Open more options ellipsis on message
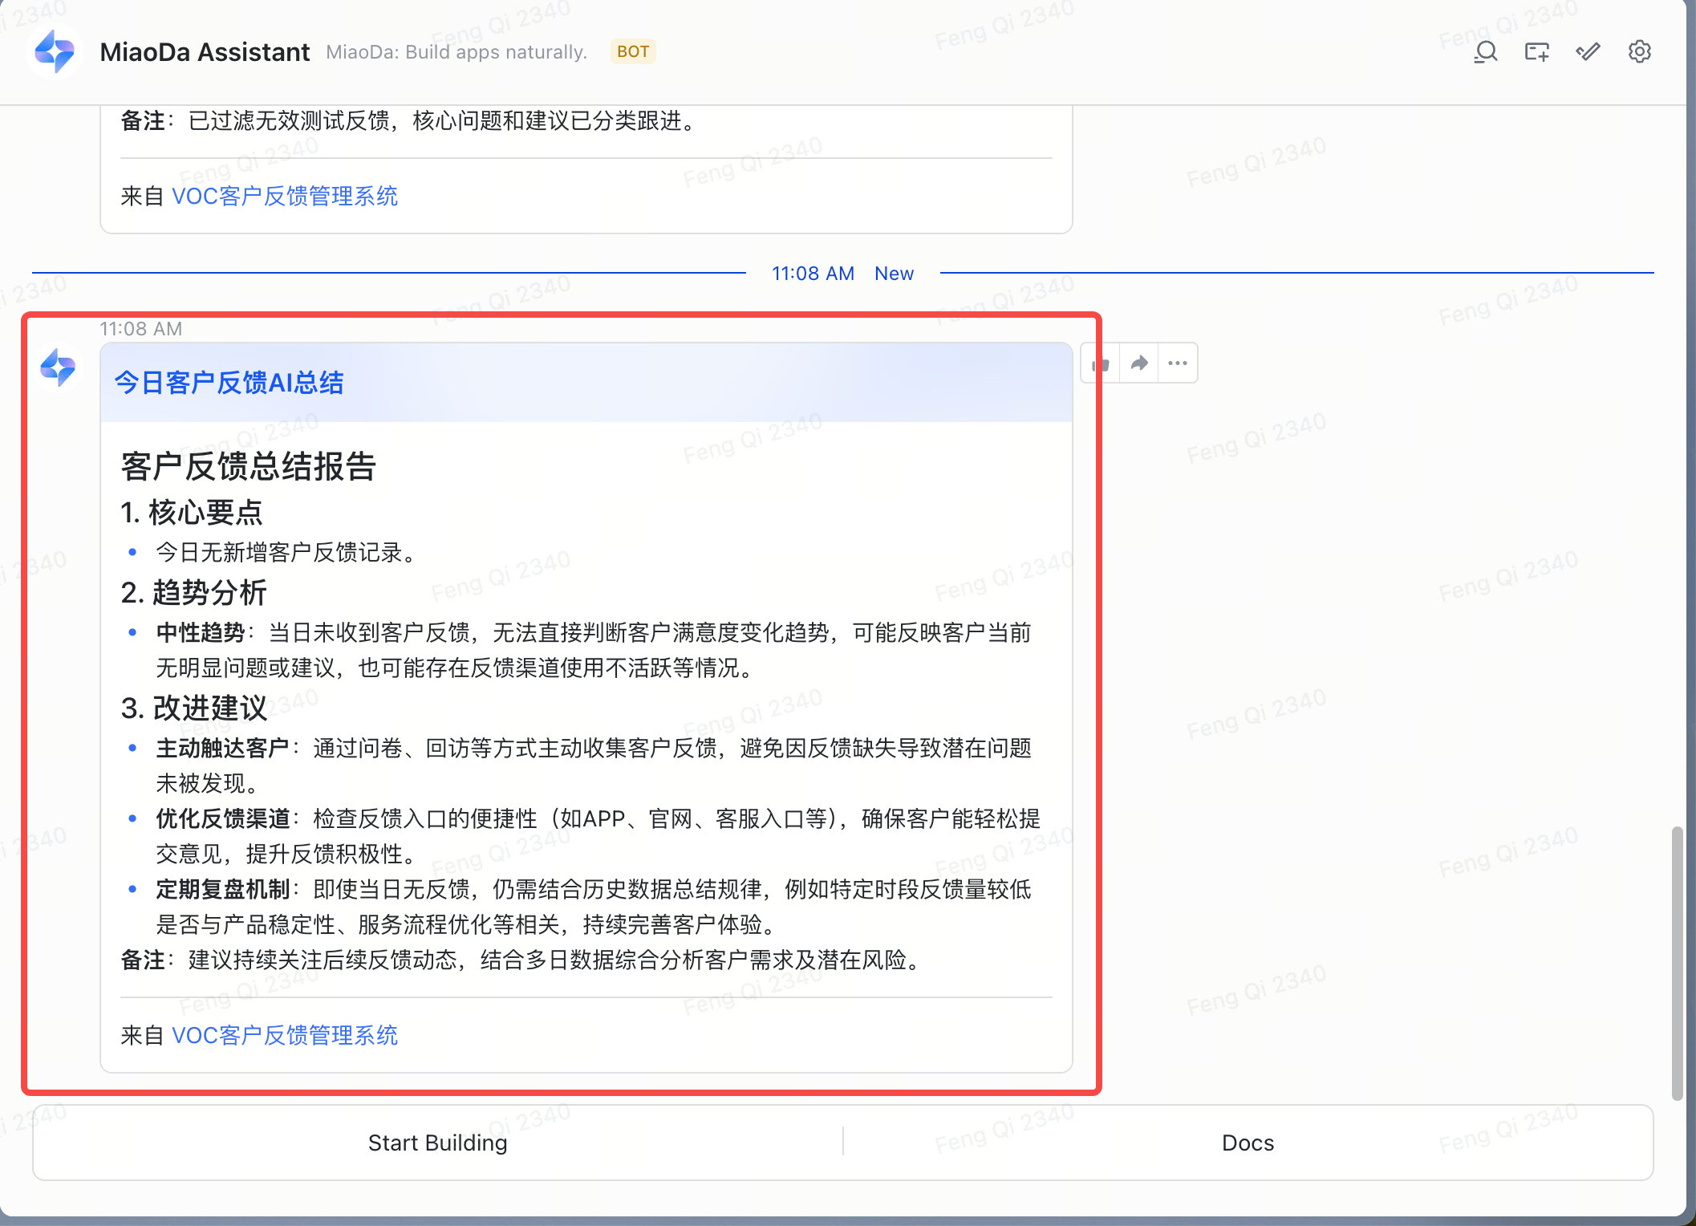This screenshot has width=1696, height=1226. (1178, 363)
